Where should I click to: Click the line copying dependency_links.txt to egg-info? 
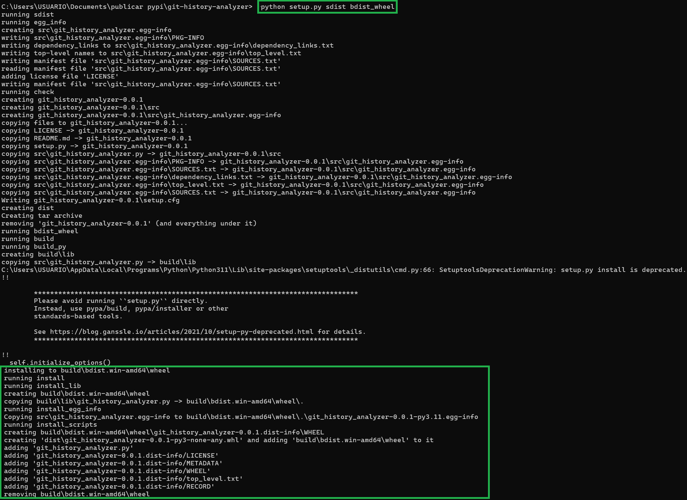tap(257, 177)
